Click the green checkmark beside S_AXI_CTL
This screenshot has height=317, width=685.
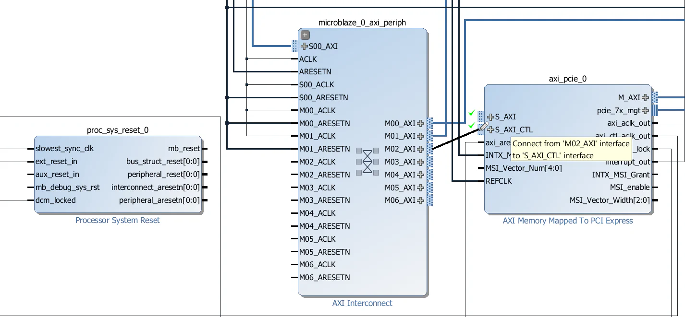pyautogui.click(x=471, y=126)
